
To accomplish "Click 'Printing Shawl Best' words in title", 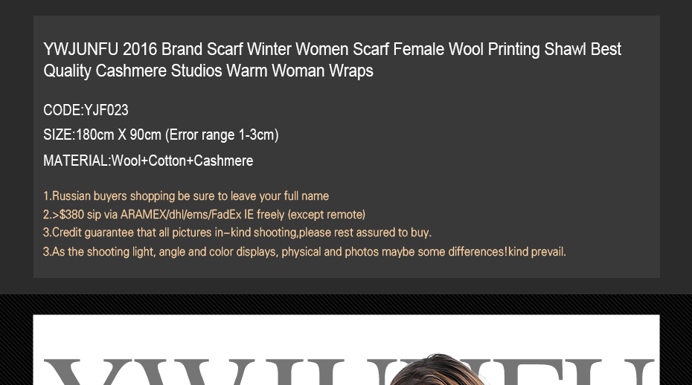I will coord(554,49).
